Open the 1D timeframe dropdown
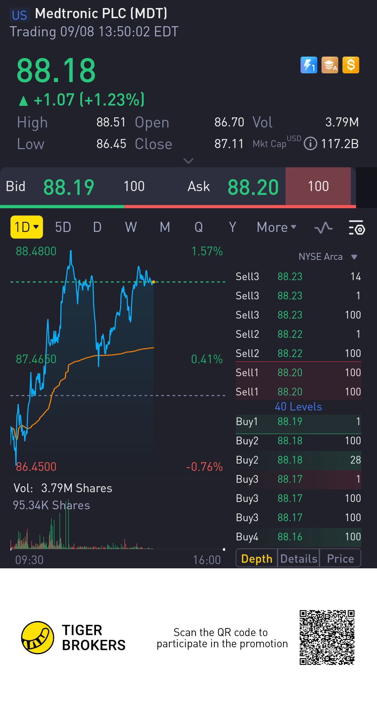Image resolution: width=377 pixels, height=707 pixels. (27, 227)
